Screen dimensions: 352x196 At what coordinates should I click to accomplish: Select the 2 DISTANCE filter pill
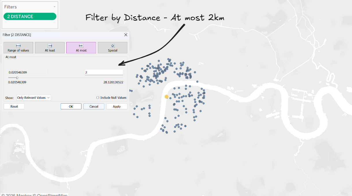30,16
